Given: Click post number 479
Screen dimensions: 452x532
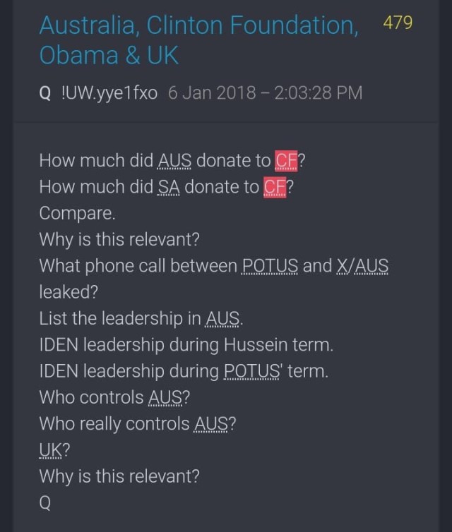Looking at the screenshot, I should pyautogui.click(x=398, y=23).
